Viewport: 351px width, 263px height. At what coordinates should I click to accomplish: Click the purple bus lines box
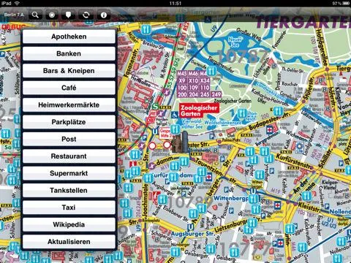[x=199, y=84]
